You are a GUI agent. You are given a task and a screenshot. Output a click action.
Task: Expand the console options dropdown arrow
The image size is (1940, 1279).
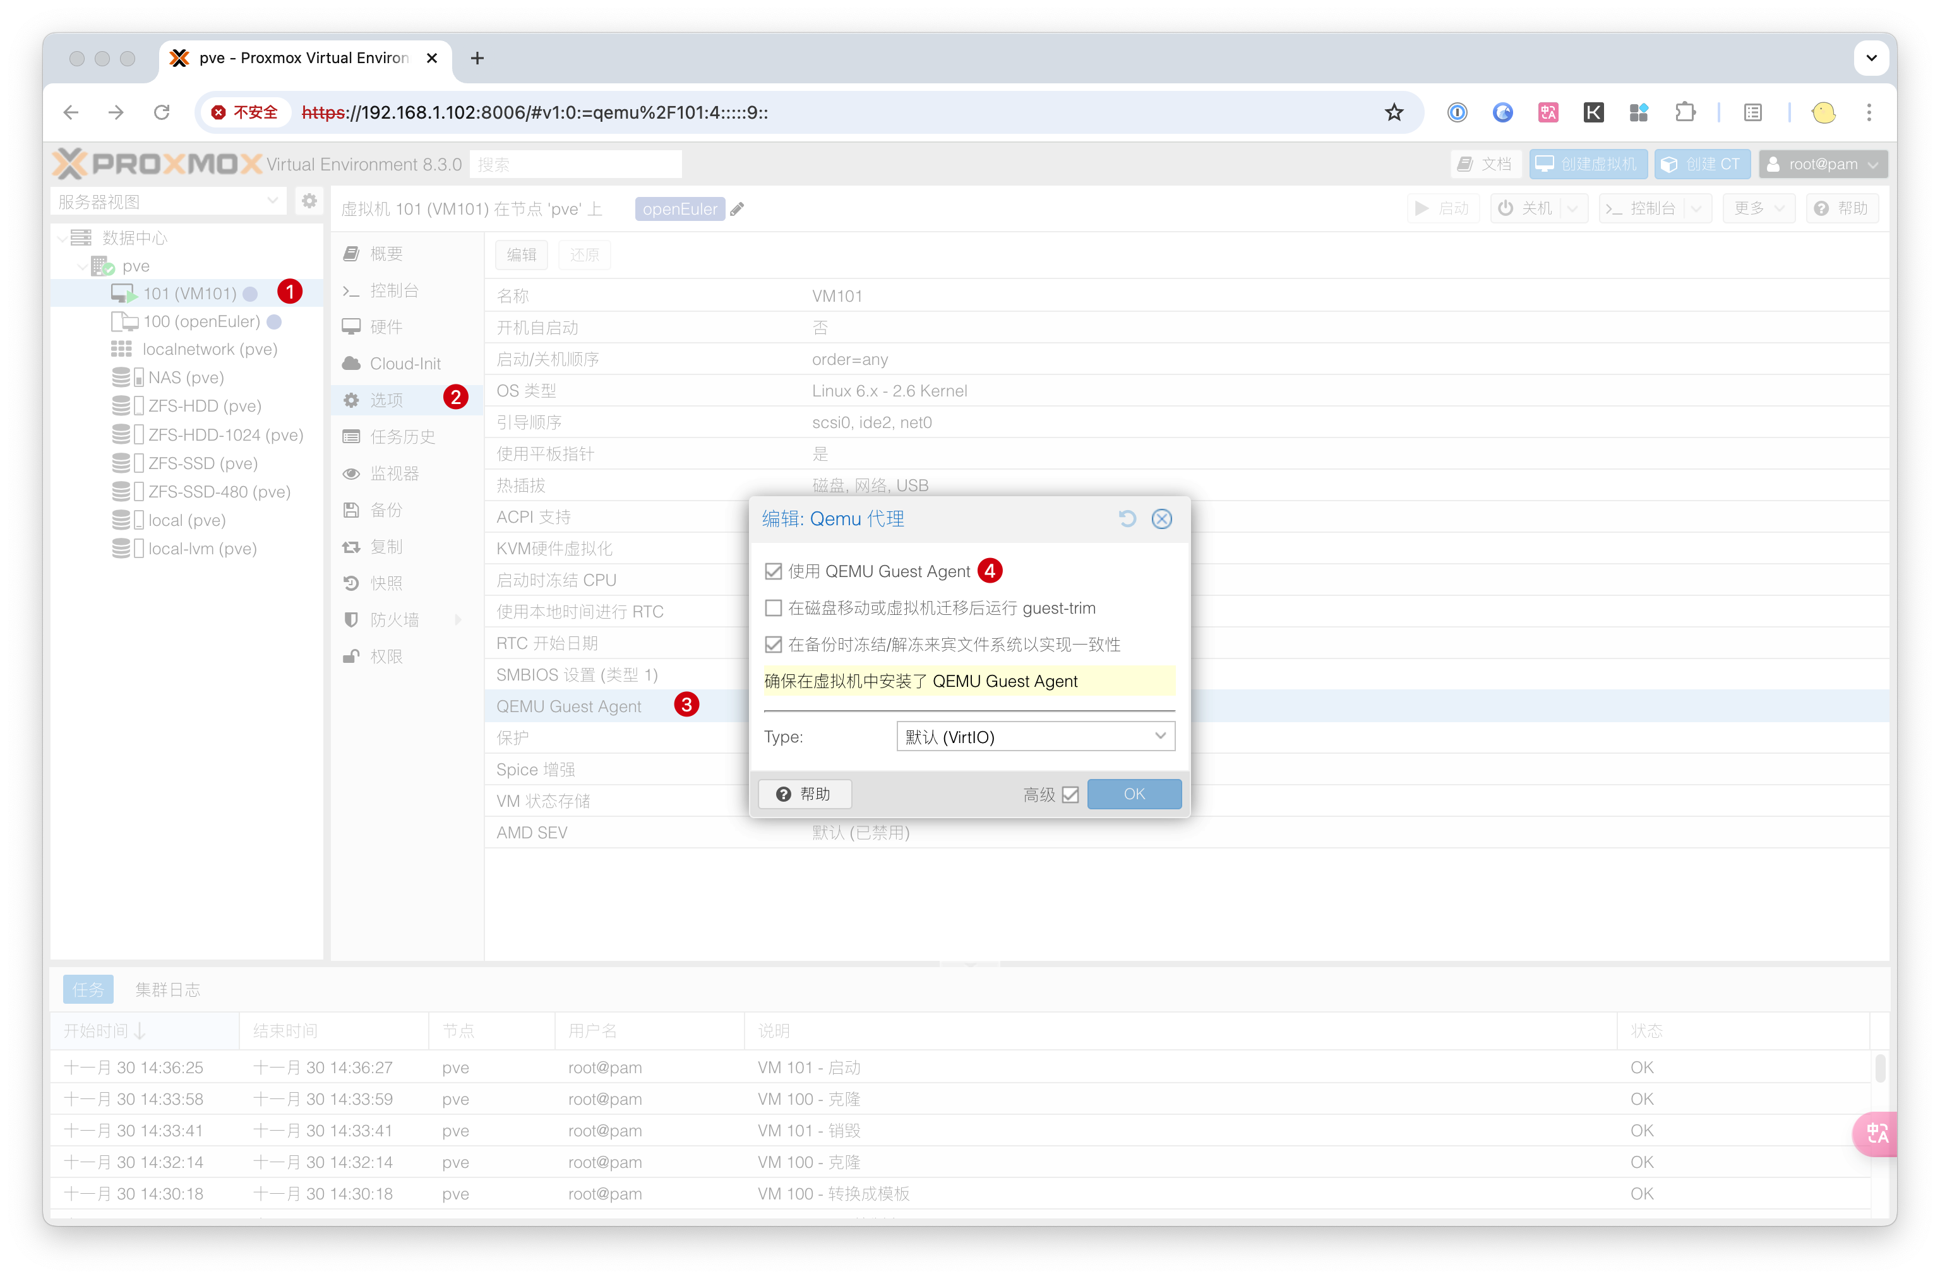tap(1697, 208)
